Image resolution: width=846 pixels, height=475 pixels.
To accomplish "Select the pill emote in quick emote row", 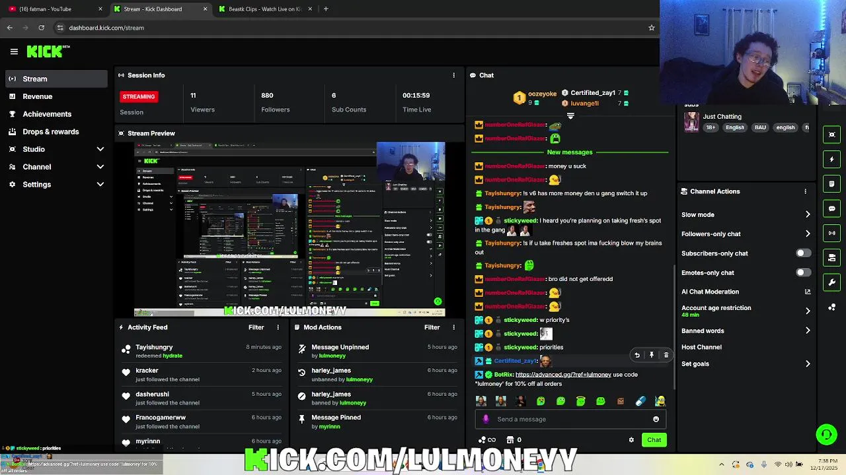I will tap(640, 400).
